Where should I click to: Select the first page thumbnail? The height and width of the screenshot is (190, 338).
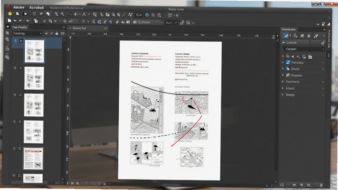(35, 51)
